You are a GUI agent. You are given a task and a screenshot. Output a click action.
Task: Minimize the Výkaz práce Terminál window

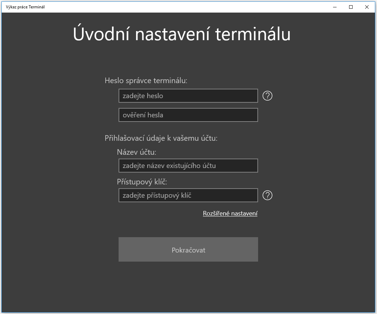click(x=335, y=7)
